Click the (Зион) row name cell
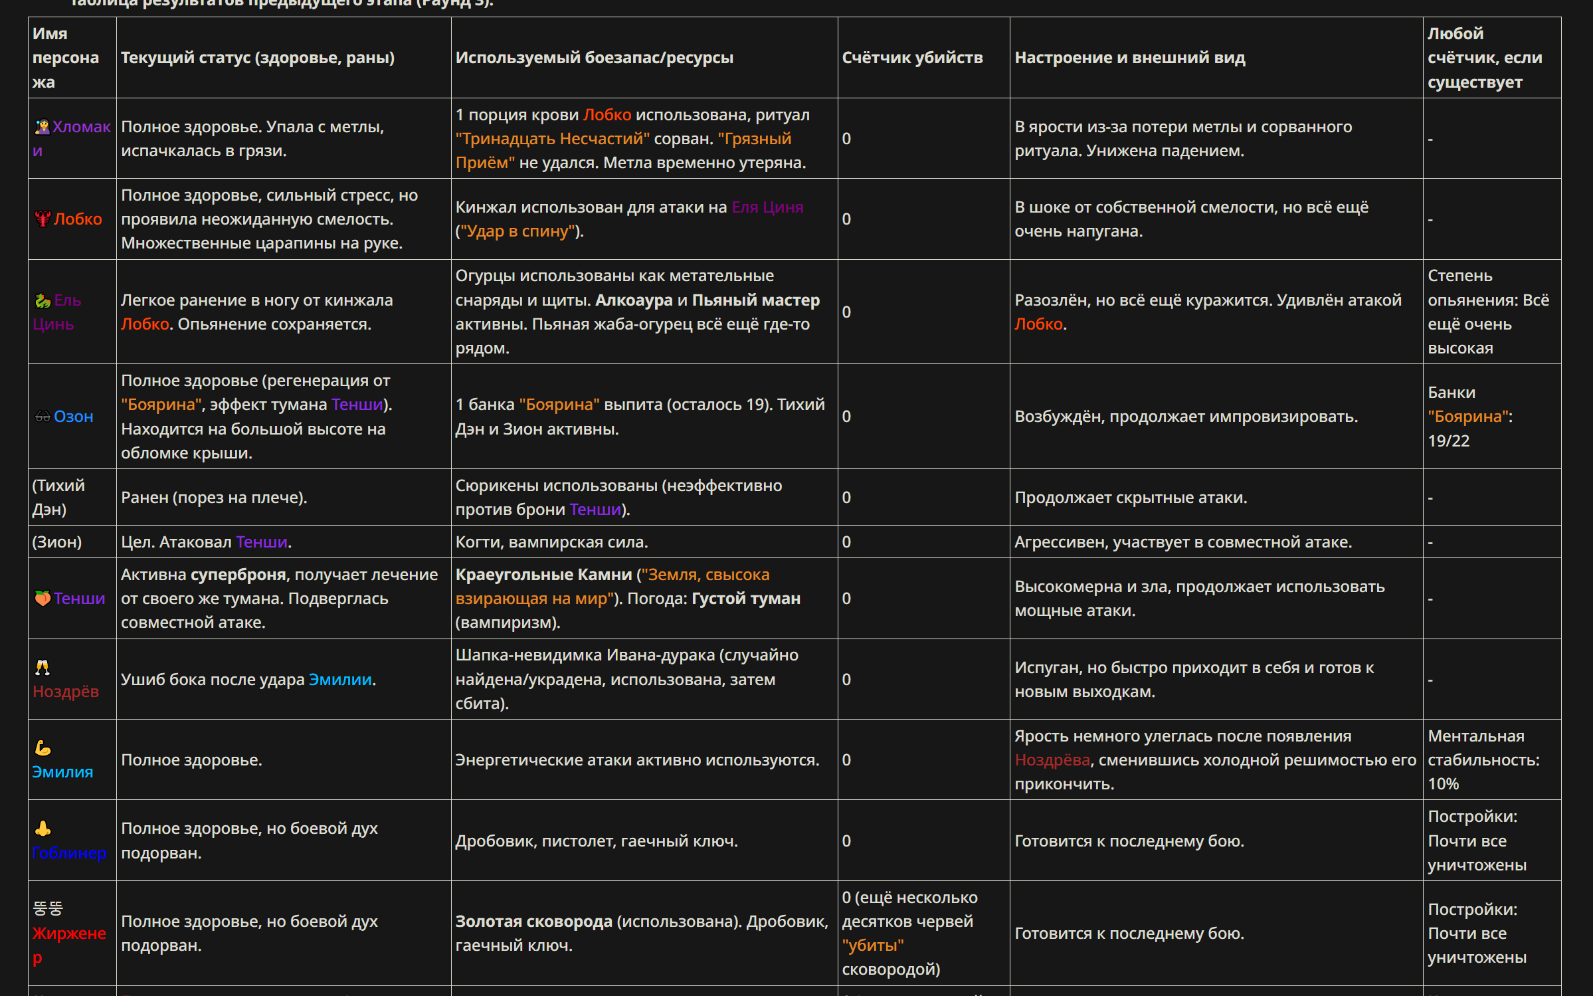 click(x=72, y=542)
